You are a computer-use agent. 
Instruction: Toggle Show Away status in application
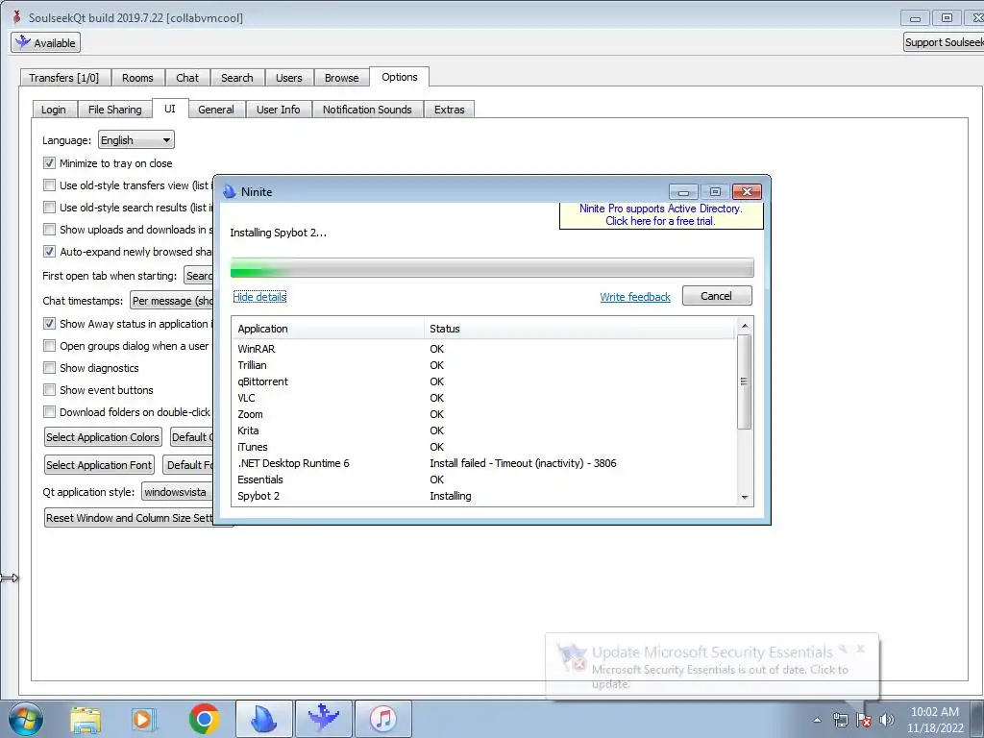pos(49,324)
